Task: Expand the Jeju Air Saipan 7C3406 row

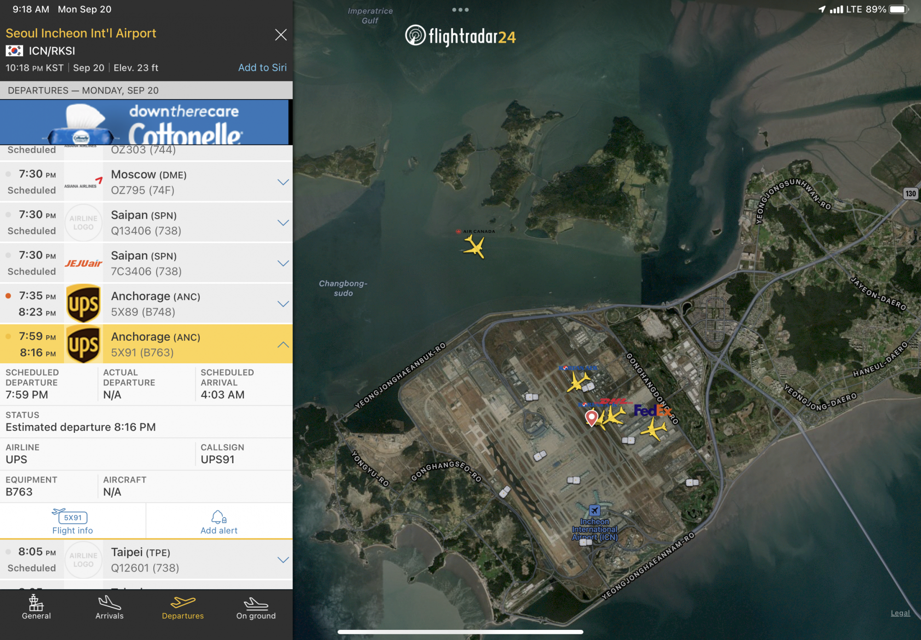Action: [x=283, y=263]
